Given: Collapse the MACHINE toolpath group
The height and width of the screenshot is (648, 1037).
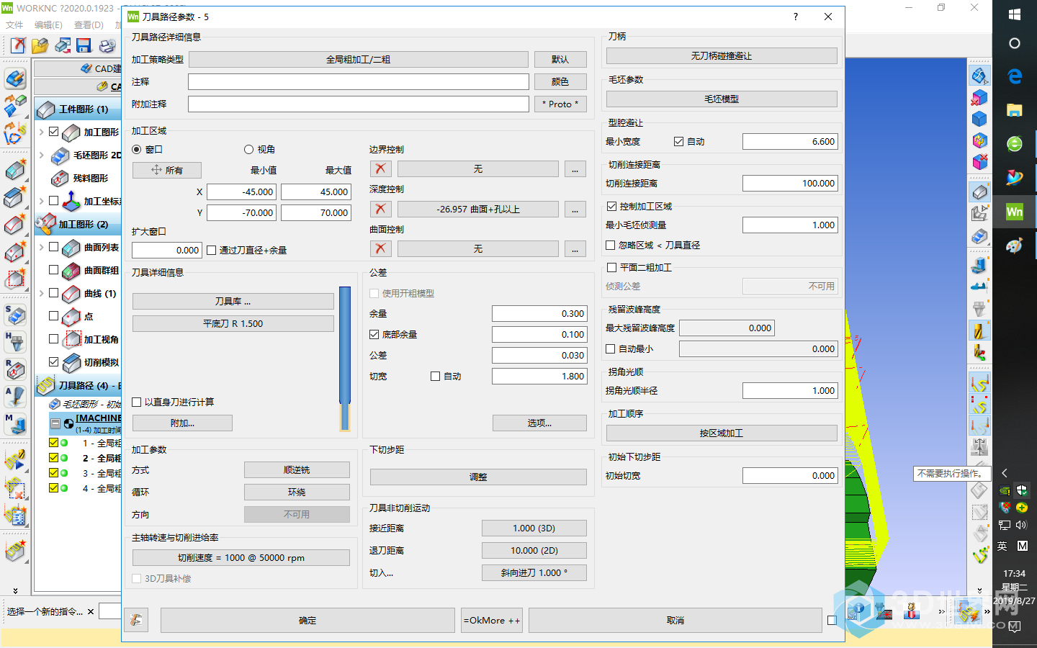Looking at the screenshot, I should click(55, 423).
